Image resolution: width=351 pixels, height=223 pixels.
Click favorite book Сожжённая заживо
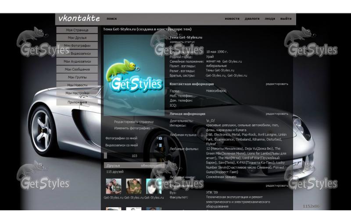(x=221, y=177)
